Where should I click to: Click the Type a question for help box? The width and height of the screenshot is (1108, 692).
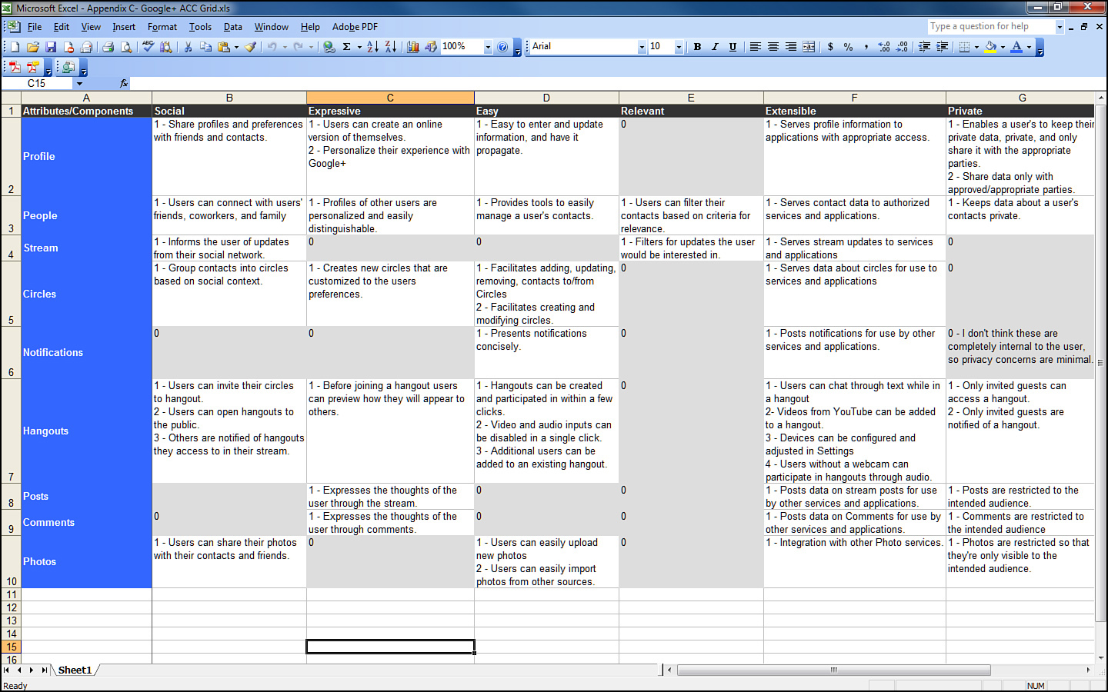click(x=991, y=27)
